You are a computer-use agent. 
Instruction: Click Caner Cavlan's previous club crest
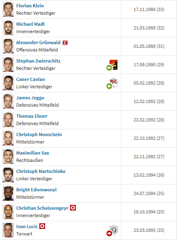[113, 83]
